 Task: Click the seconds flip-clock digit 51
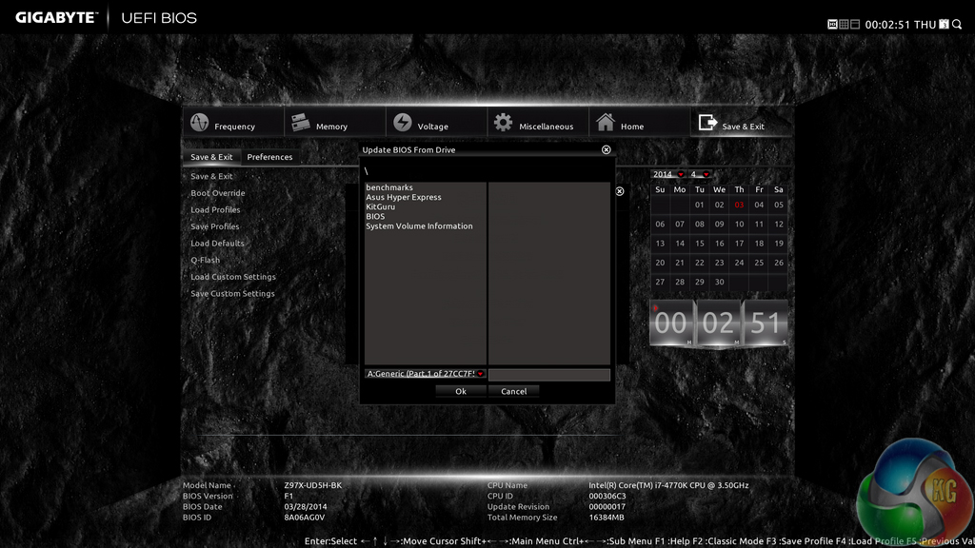766,323
